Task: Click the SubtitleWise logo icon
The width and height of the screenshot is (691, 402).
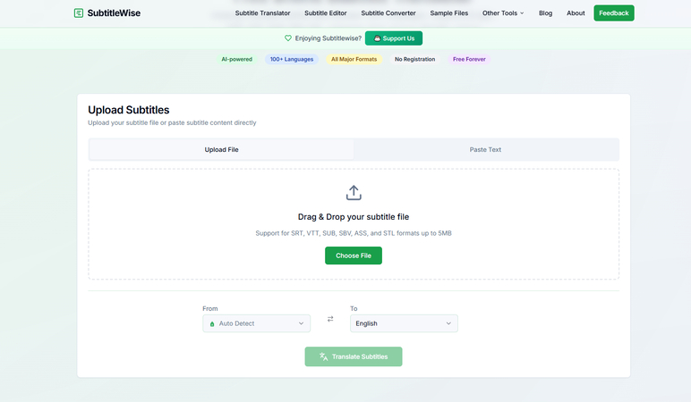Action: pyautogui.click(x=79, y=13)
